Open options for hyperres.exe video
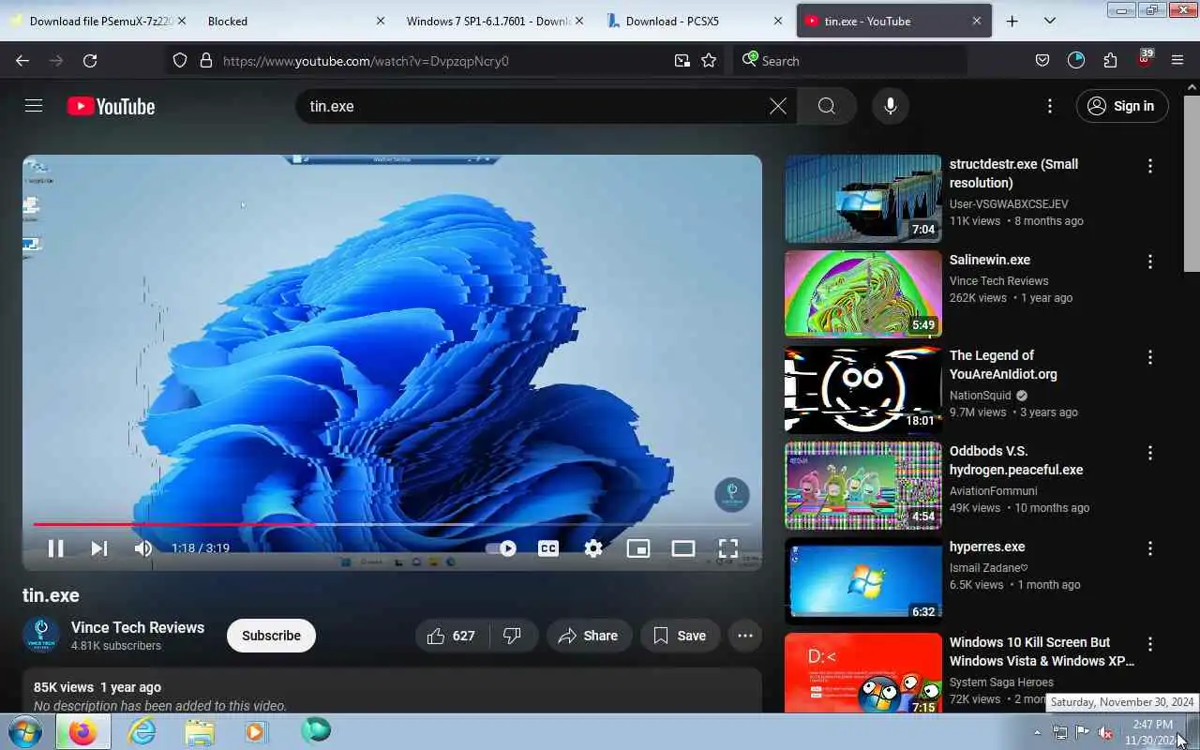The image size is (1200, 750). click(1150, 548)
